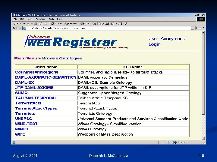Open the WINES ontology link
The width and height of the screenshot is (217, 162).
22,129
